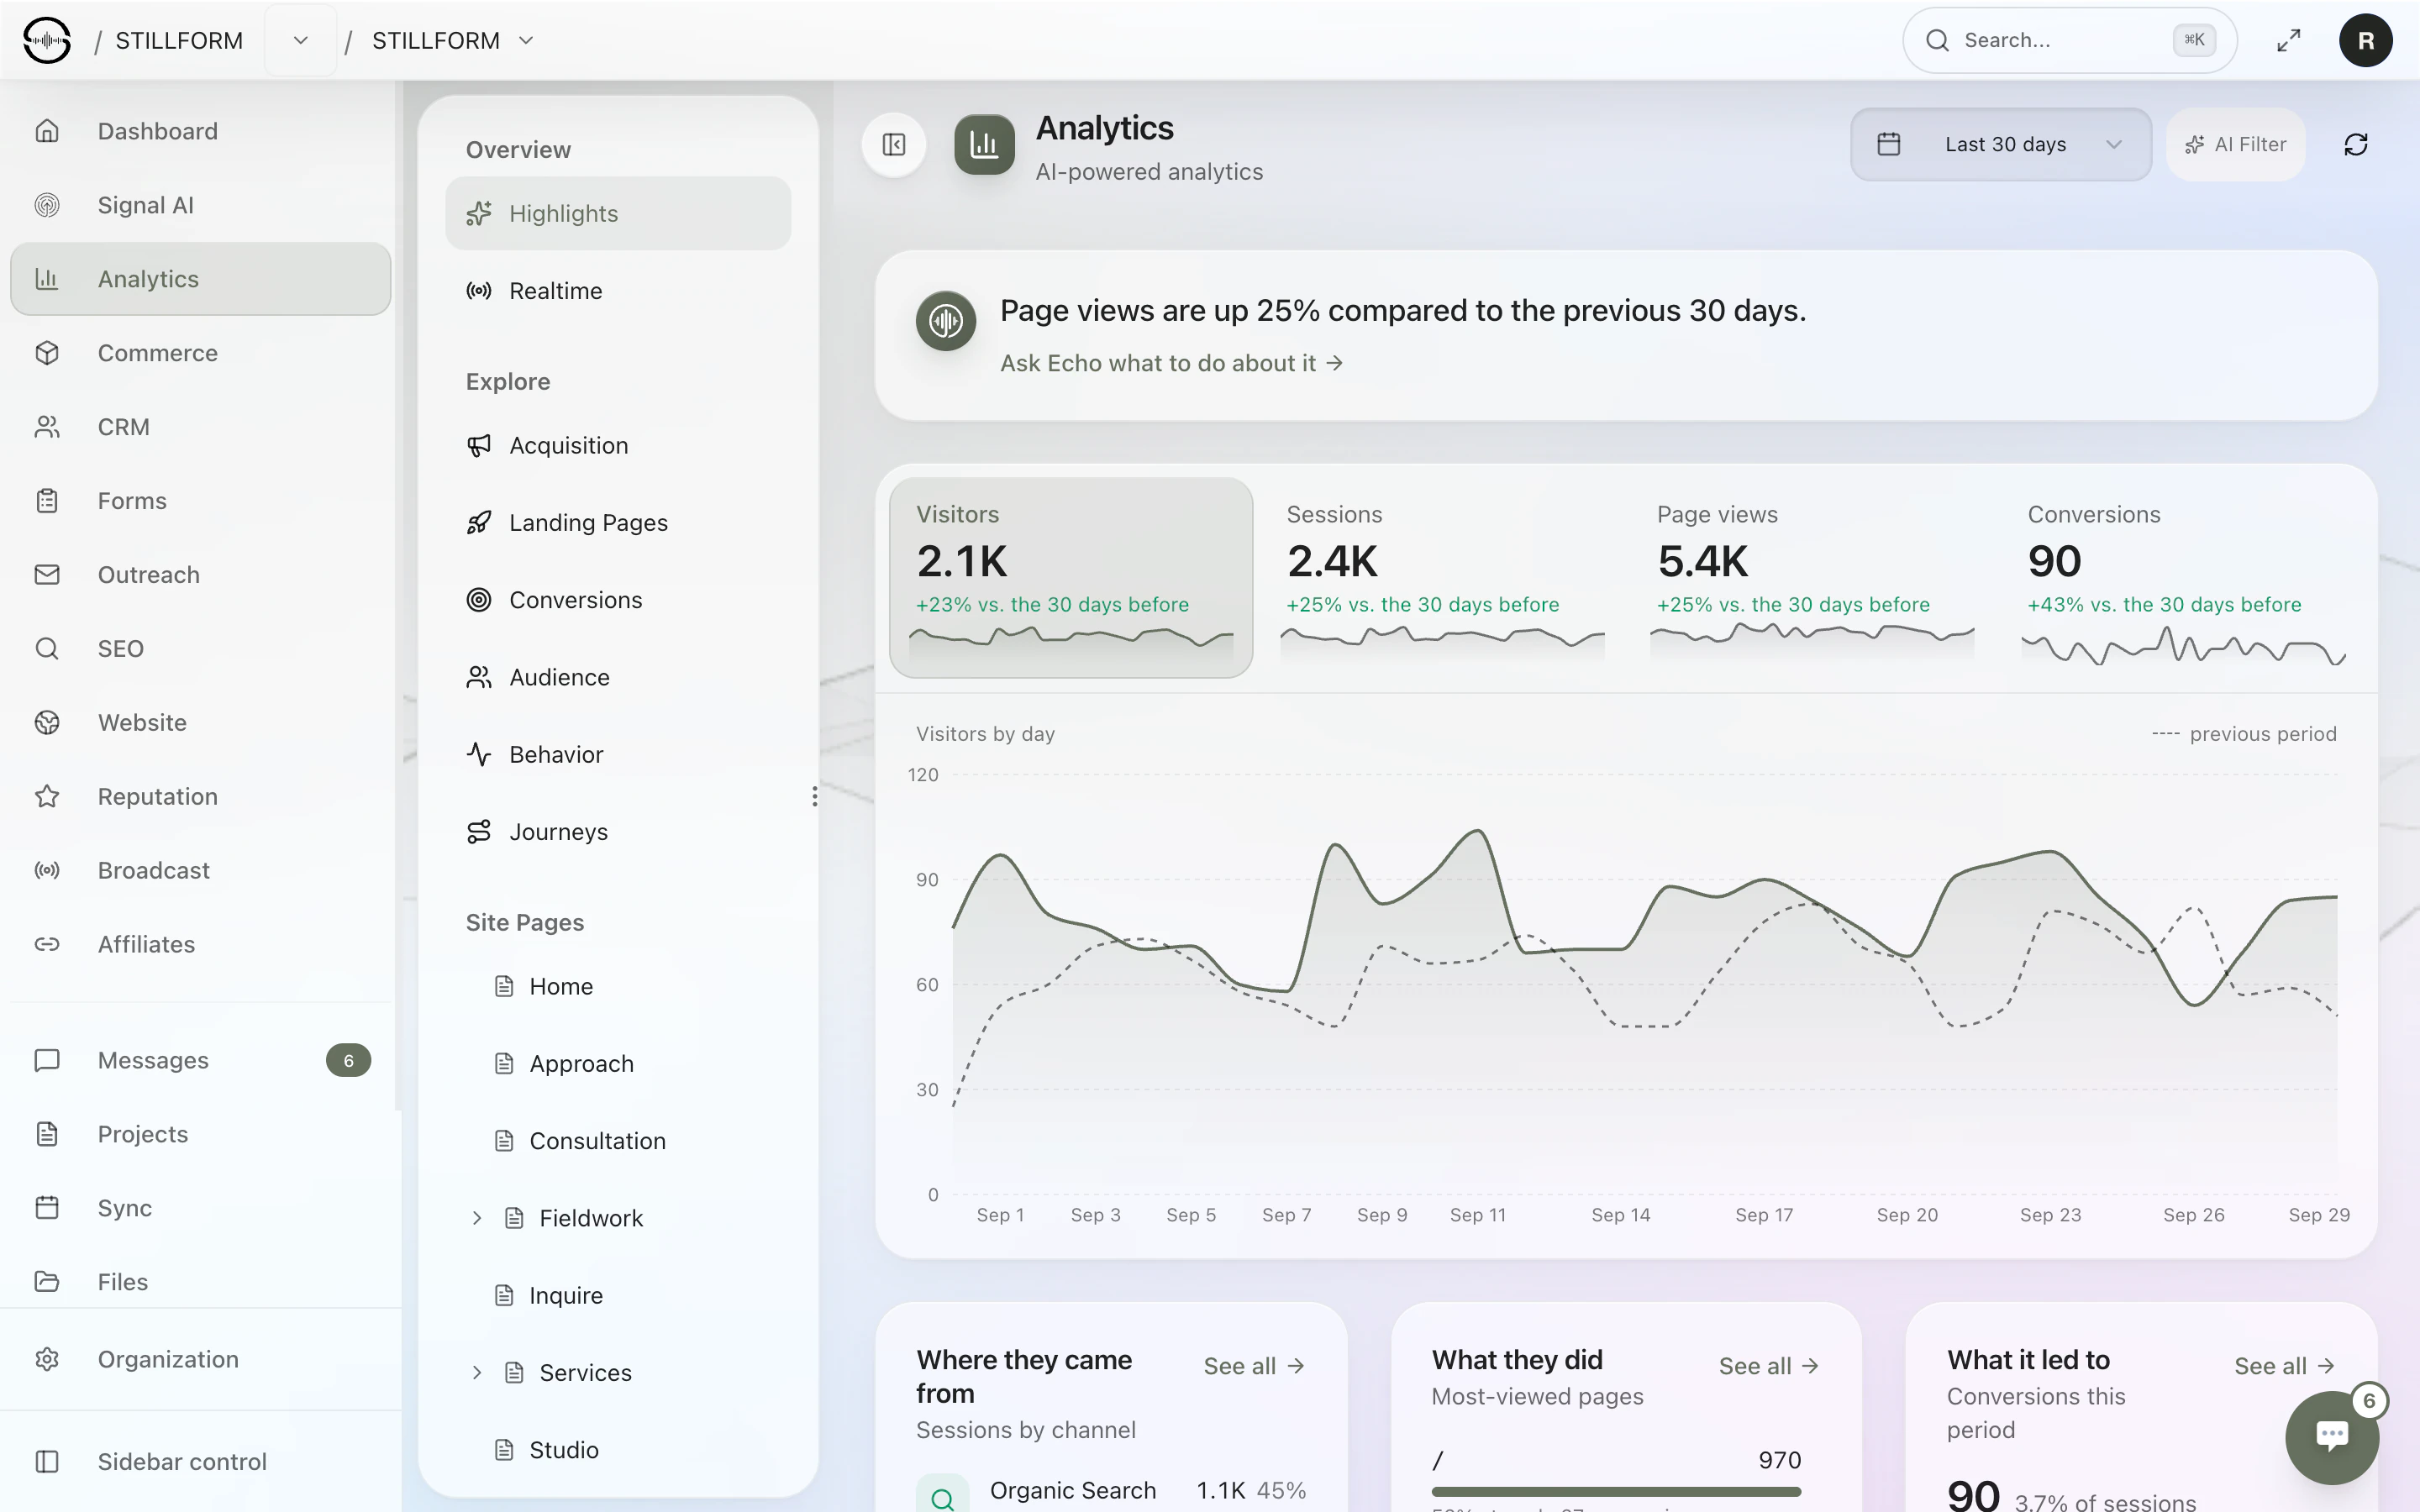See all in What they did
This screenshot has width=2420, height=1512.
coord(1770,1366)
